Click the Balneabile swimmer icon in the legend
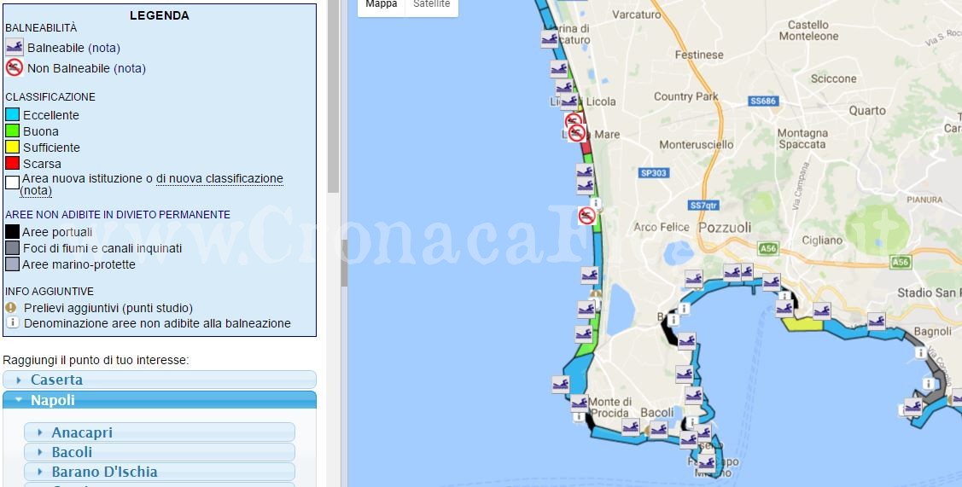Image resolution: width=962 pixels, height=487 pixels. point(14,48)
